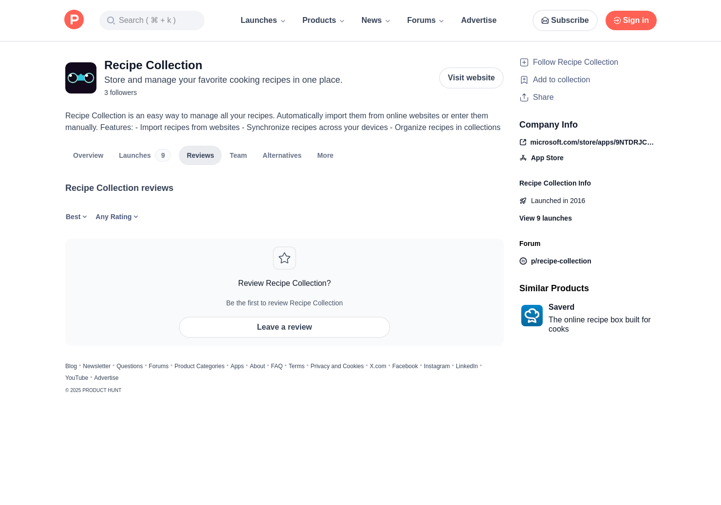Click the Leave a review button
Image resolution: width=721 pixels, height=505 pixels.
coord(285,327)
